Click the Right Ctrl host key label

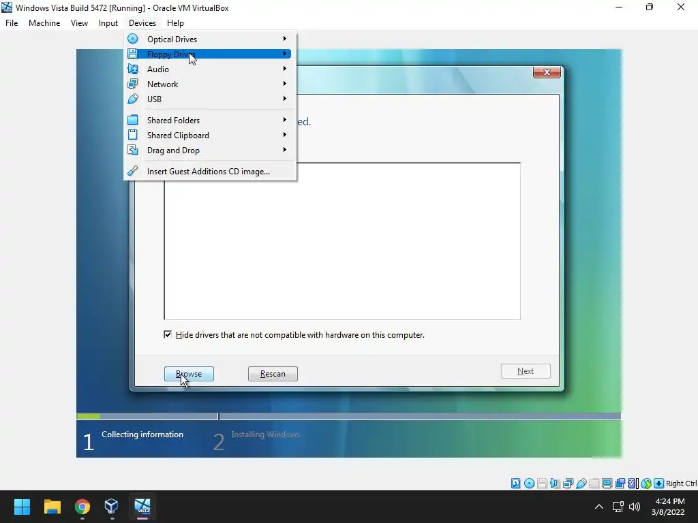pos(681,484)
